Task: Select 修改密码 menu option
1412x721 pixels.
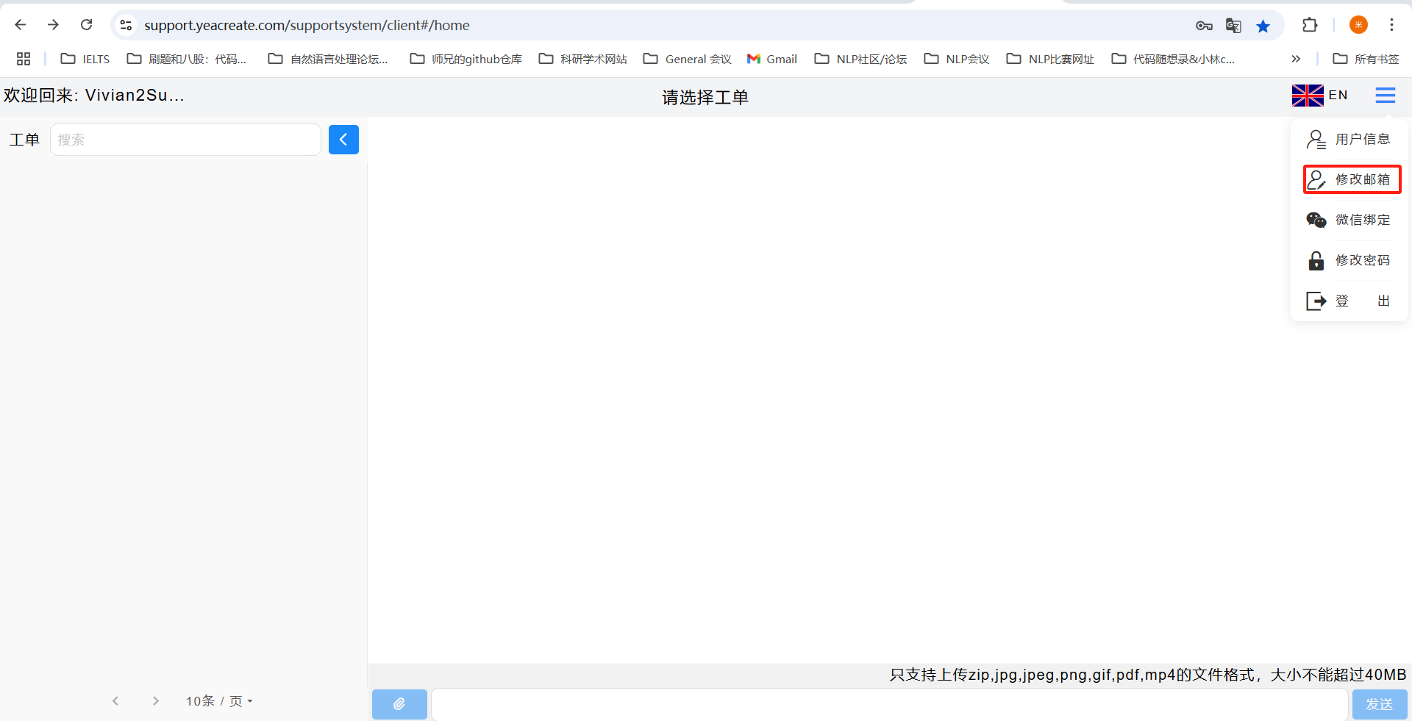Action: click(1349, 260)
